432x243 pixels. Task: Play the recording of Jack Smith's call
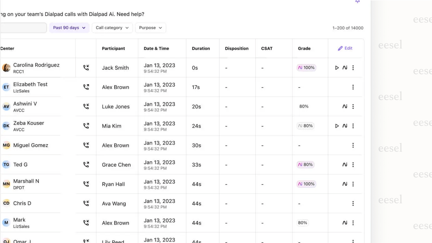tap(337, 68)
